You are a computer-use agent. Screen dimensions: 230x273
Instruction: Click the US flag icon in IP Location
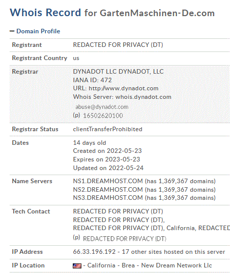point(77,266)
